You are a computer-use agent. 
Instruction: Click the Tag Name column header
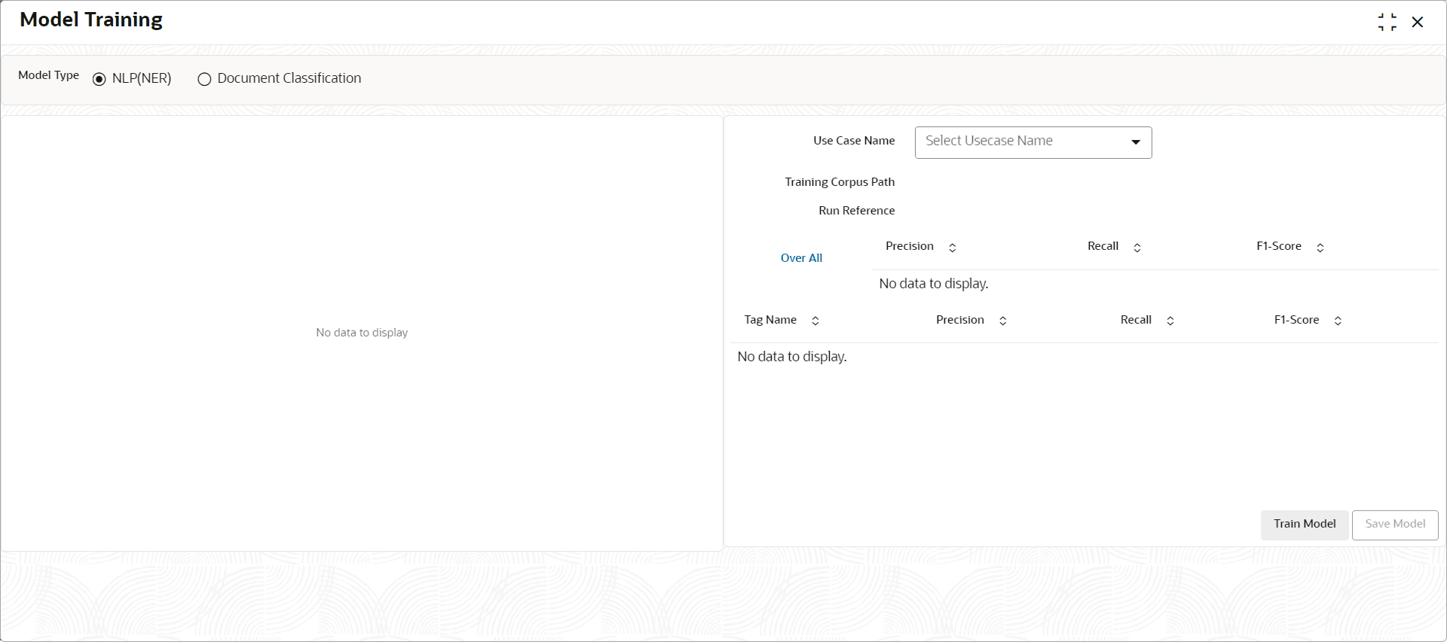coord(770,320)
